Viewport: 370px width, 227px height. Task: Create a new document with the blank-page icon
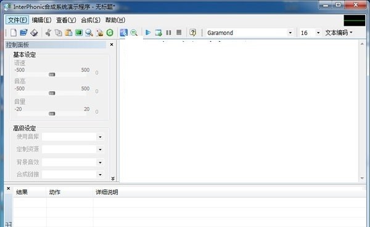click(x=14, y=33)
